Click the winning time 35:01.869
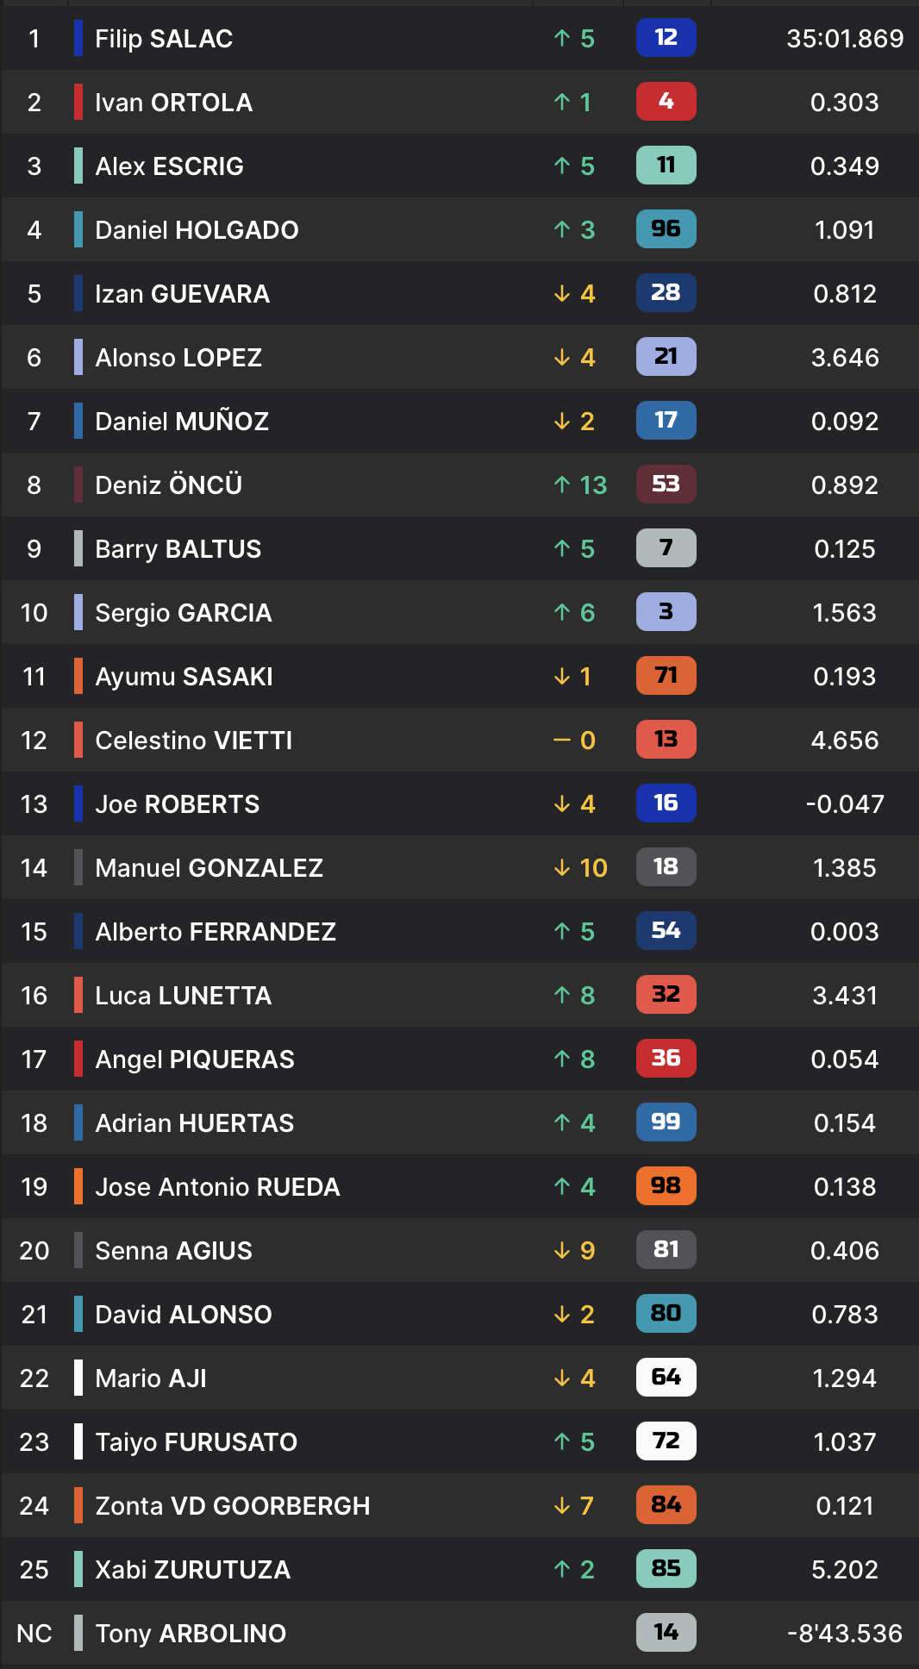This screenshot has height=1669, width=919. click(x=845, y=39)
